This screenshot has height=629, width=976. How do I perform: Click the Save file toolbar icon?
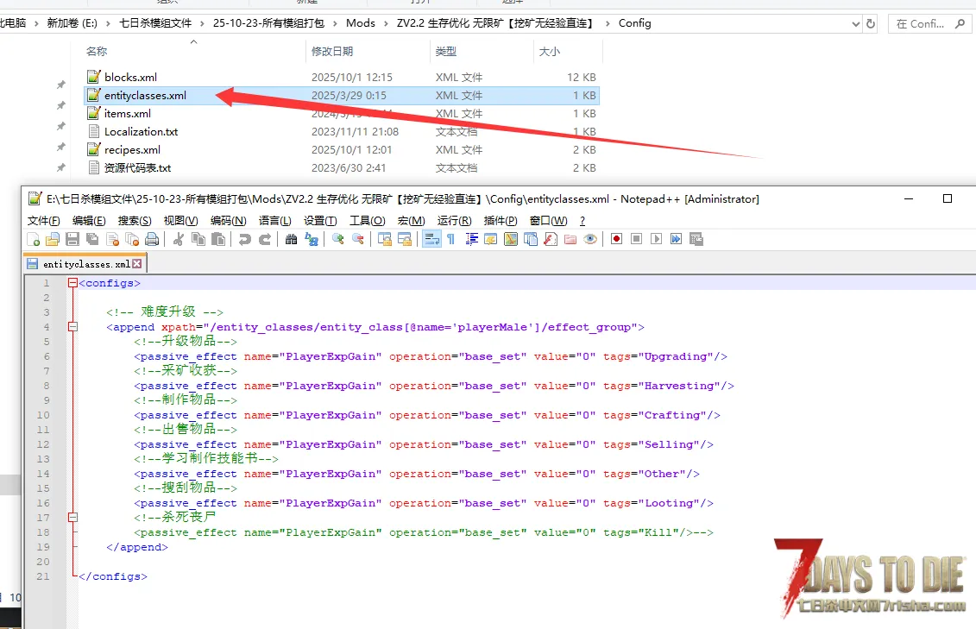click(x=72, y=239)
